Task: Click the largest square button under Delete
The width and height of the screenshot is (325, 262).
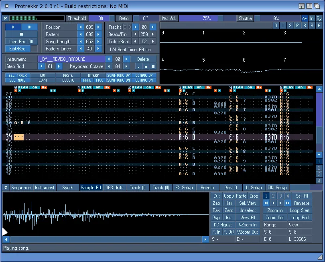Action: [152, 66]
